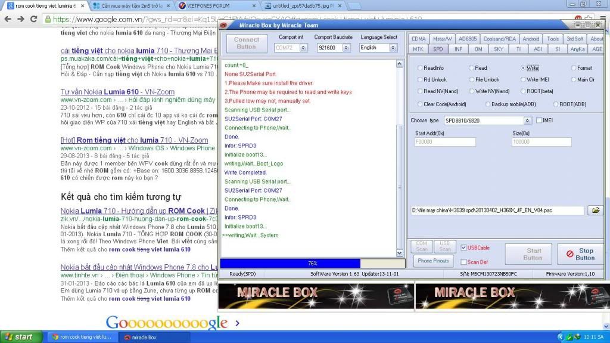
Task: Click the Start Button
Action: pos(530,254)
